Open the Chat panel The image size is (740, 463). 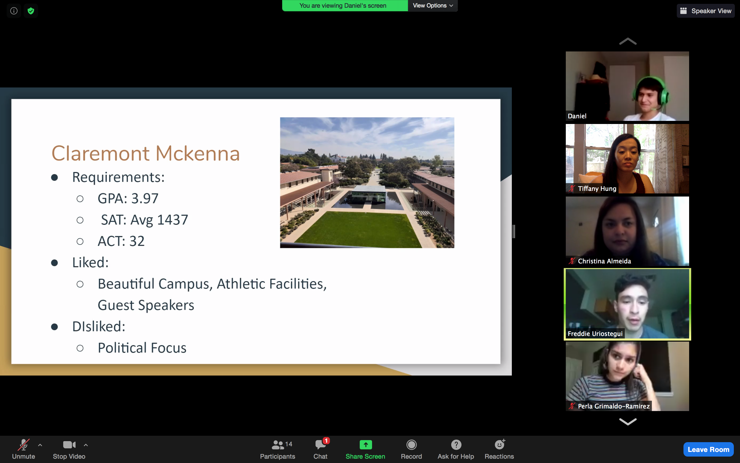320,449
